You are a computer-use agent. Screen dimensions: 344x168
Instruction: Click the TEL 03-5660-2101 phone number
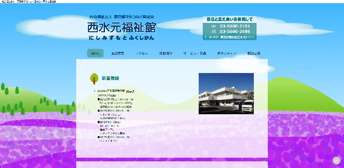tap(235, 26)
